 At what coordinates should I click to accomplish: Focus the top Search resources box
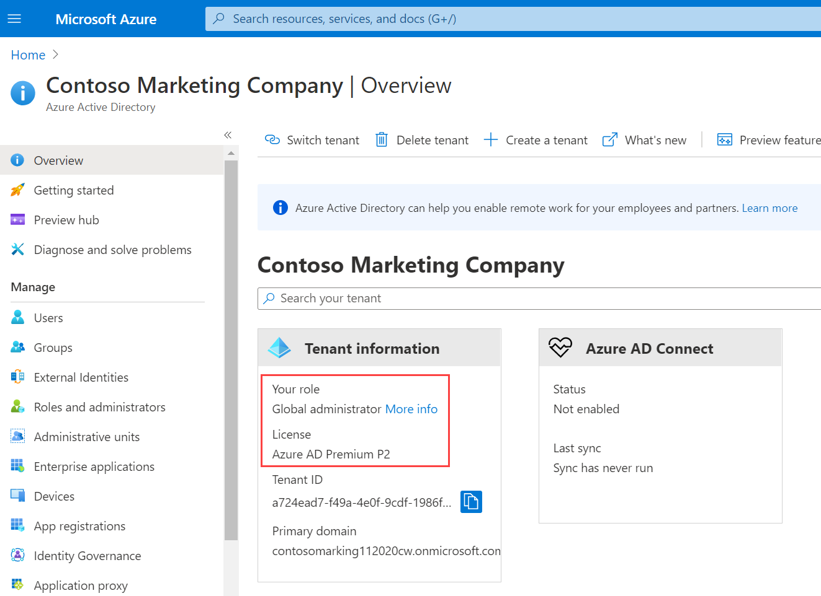(x=513, y=19)
